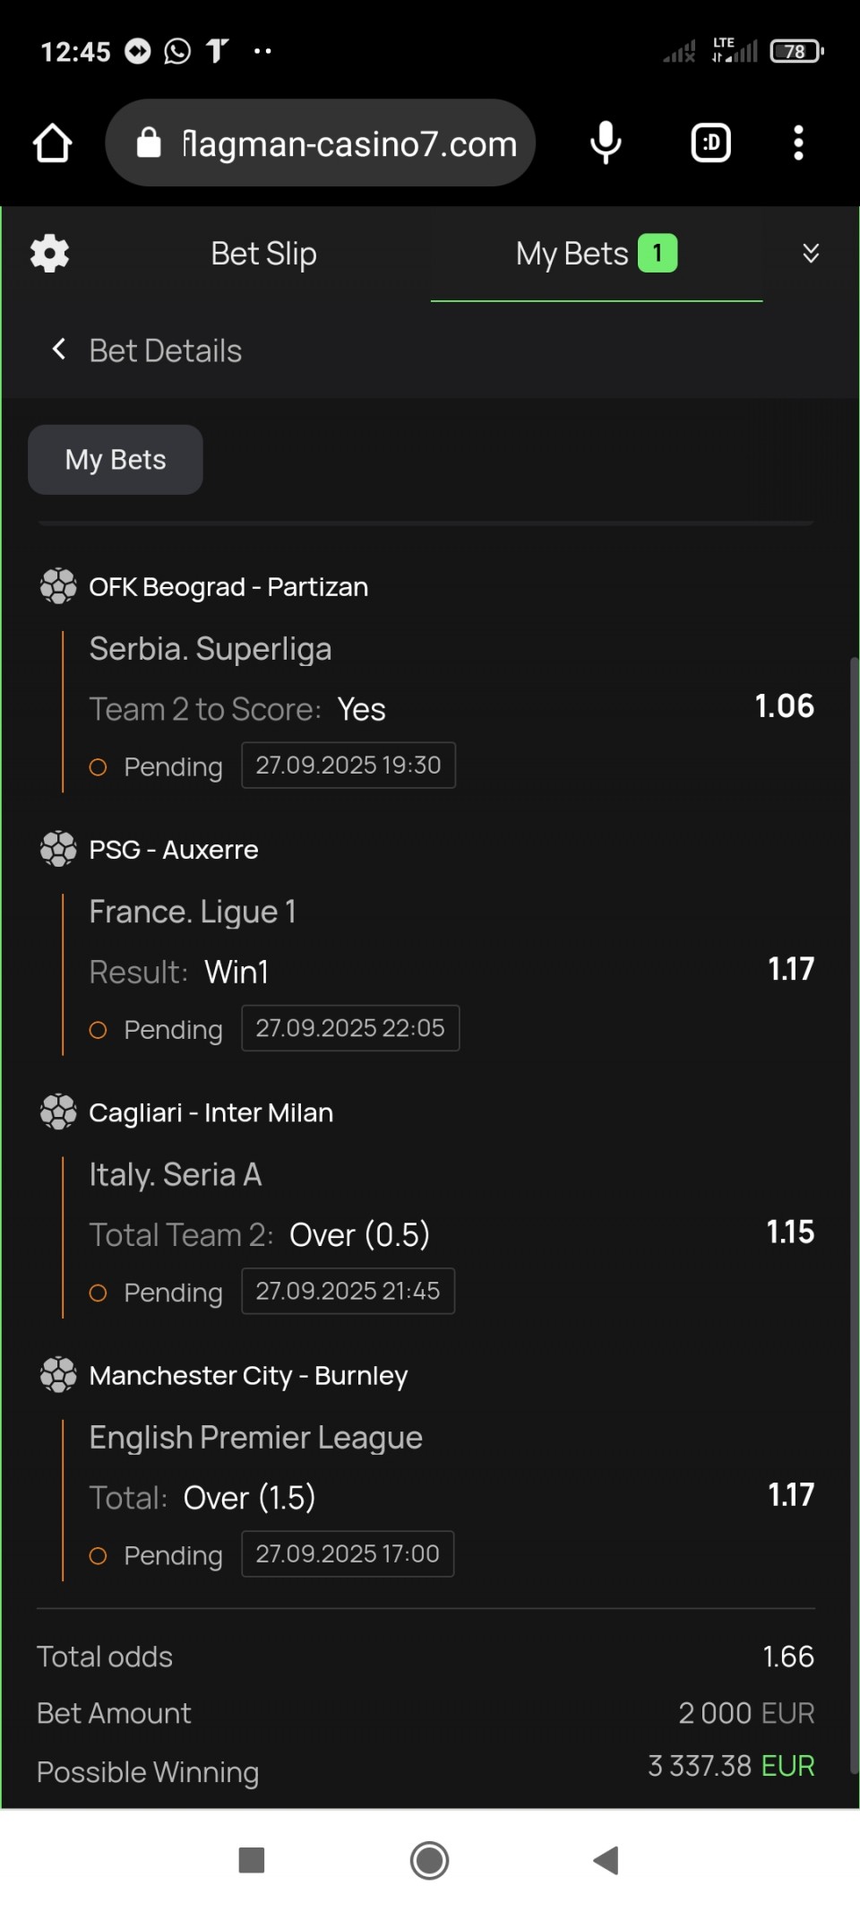The image size is (860, 1912).
Task: Go back from Bet Details
Action: (x=59, y=350)
